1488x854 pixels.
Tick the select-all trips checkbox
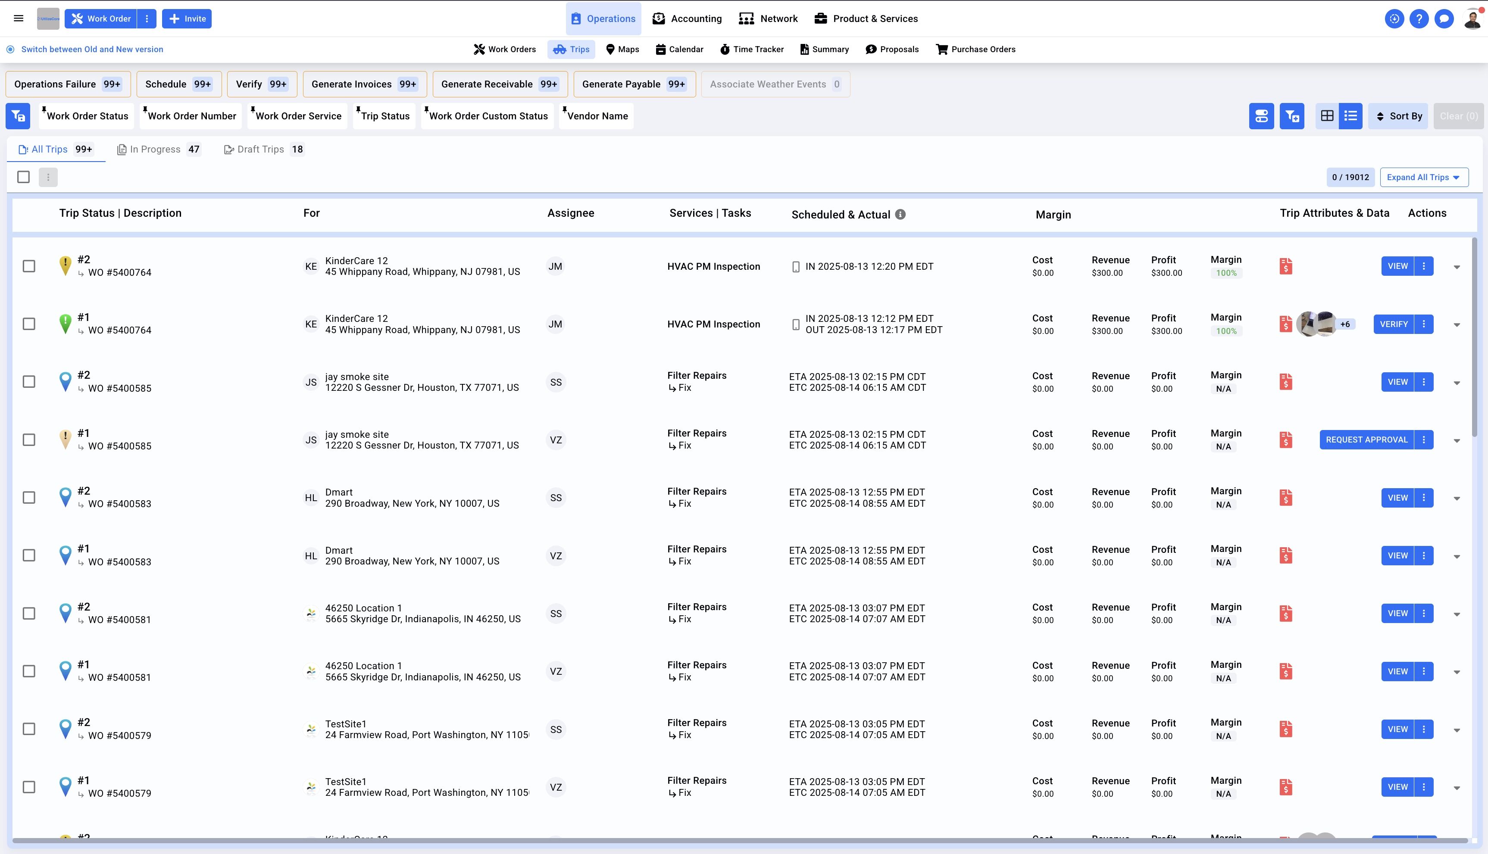point(23,177)
